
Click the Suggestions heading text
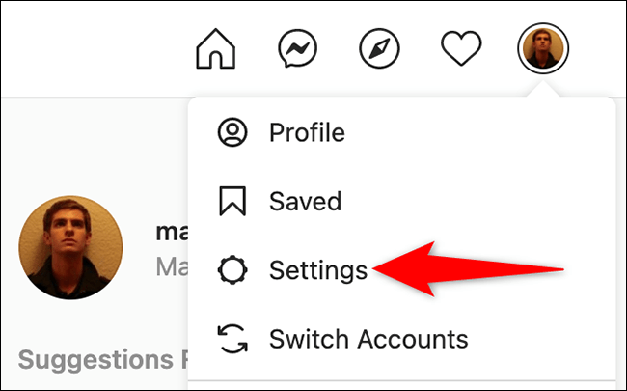point(103,360)
